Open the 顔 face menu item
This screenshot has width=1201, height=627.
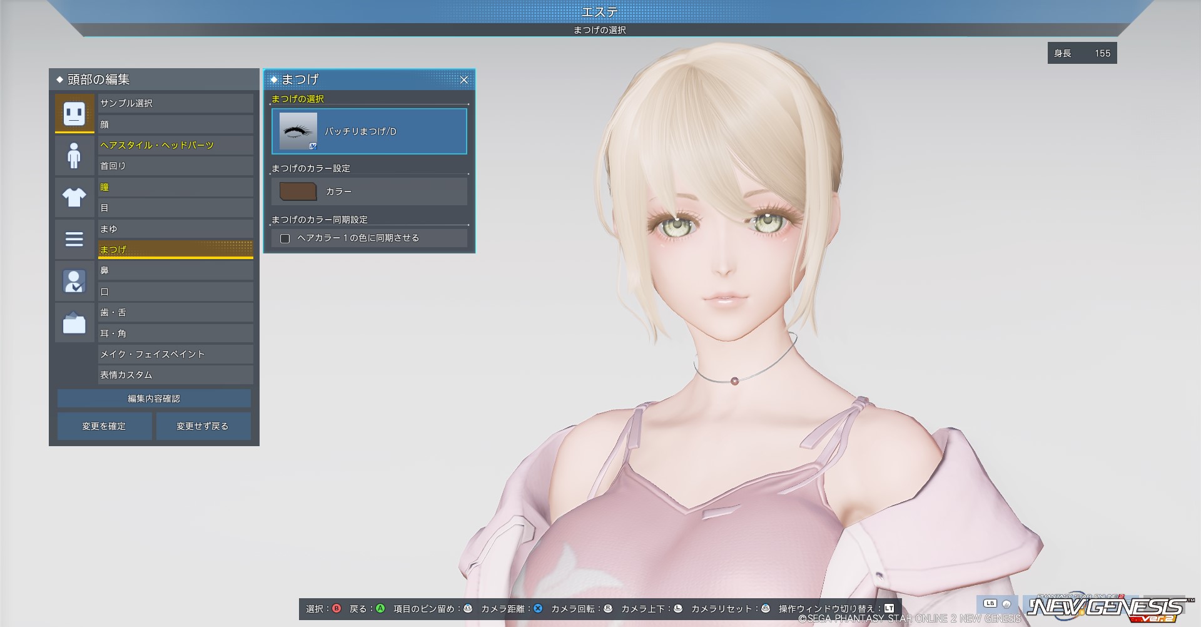point(176,125)
